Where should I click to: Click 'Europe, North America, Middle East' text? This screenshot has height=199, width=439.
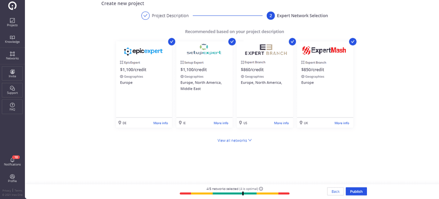pyautogui.click(x=201, y=86)
